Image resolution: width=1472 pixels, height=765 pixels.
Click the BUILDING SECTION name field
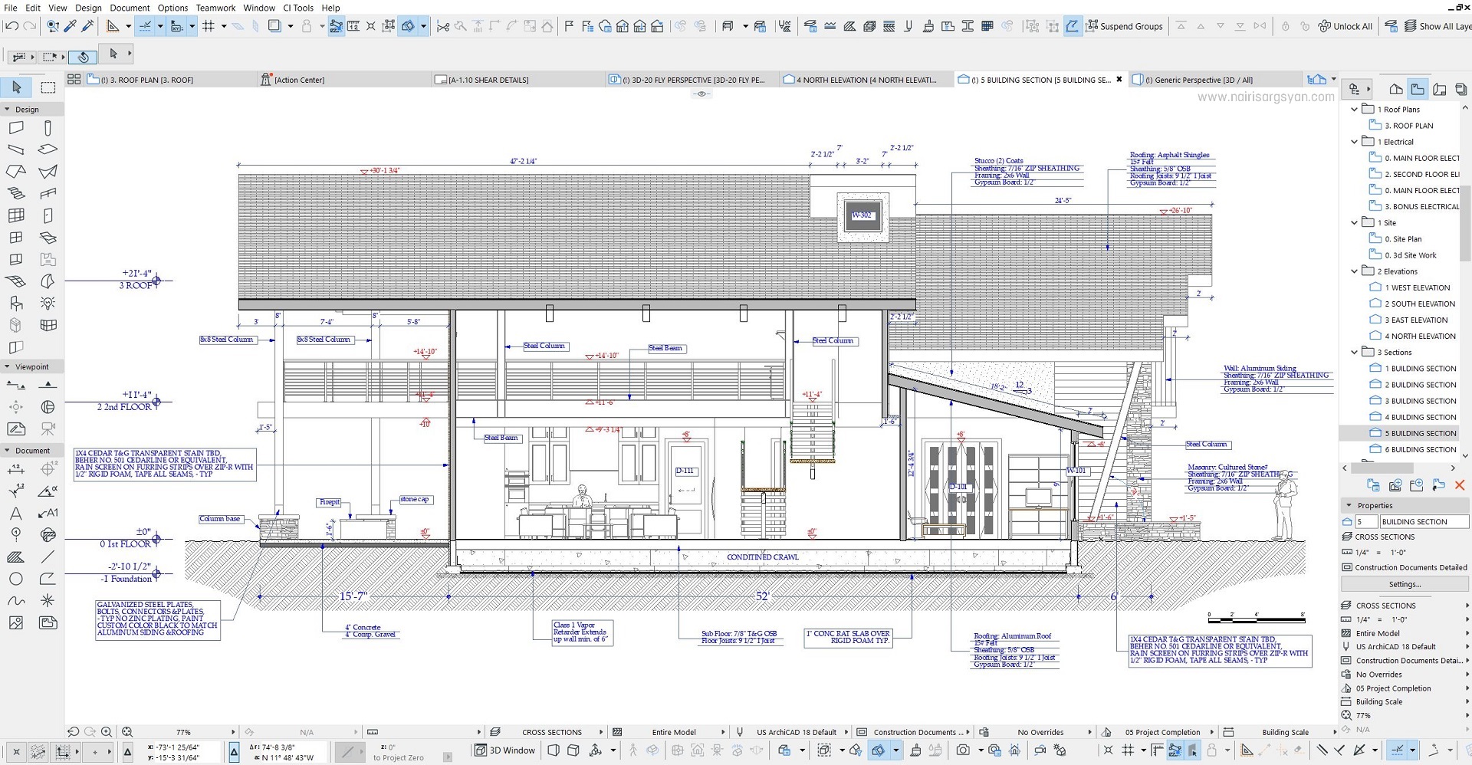[x=1424, y=522]
